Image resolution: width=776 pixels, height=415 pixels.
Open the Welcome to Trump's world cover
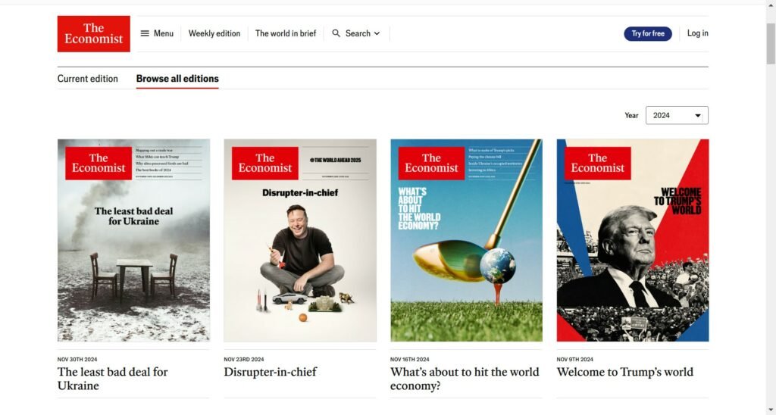[x=633, y=240]
